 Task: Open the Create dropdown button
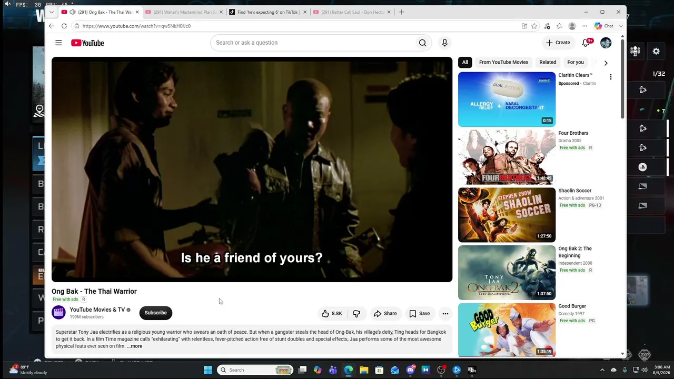(x=558, y=43)
